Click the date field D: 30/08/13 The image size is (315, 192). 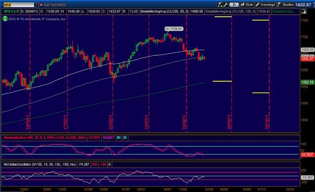pos(30,11)
